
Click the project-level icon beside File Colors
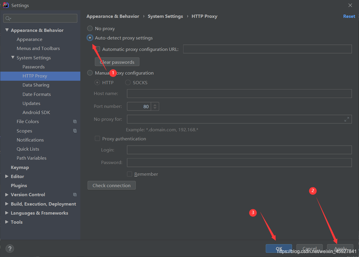75,122
